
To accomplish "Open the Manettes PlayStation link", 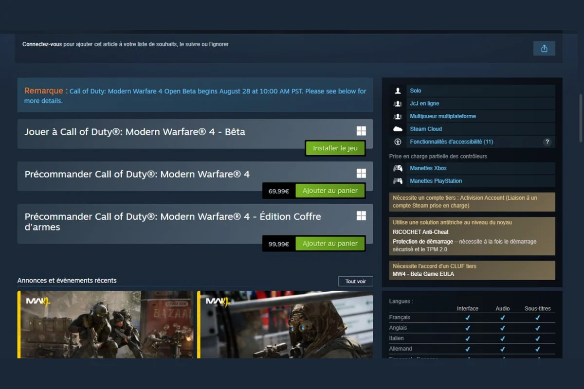I will [x=436, y=181].
